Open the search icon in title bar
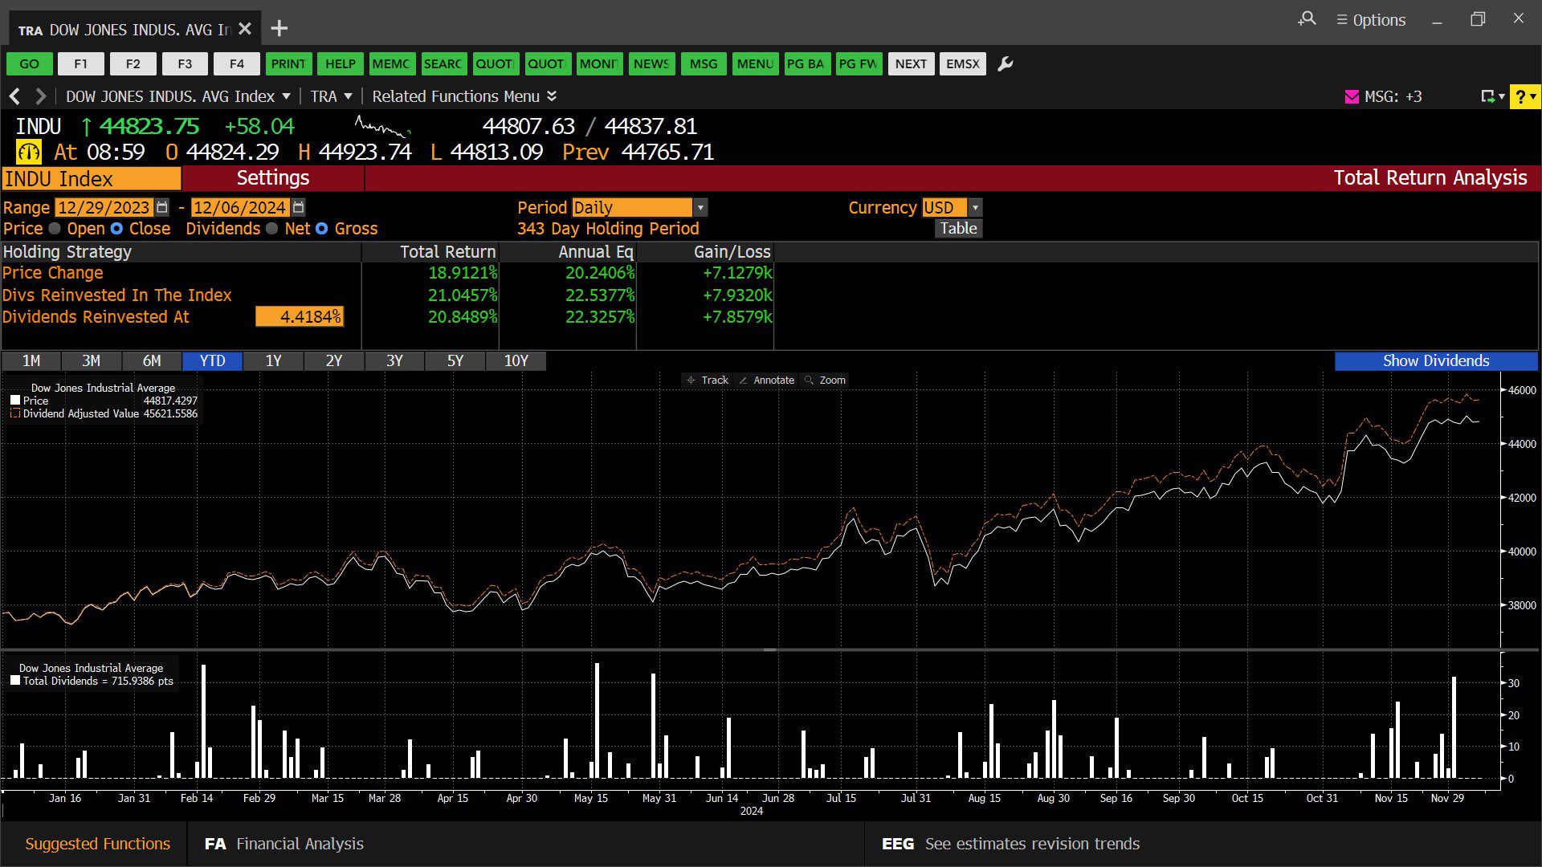Viewport: 1542px width, 867px height. 1307,18
